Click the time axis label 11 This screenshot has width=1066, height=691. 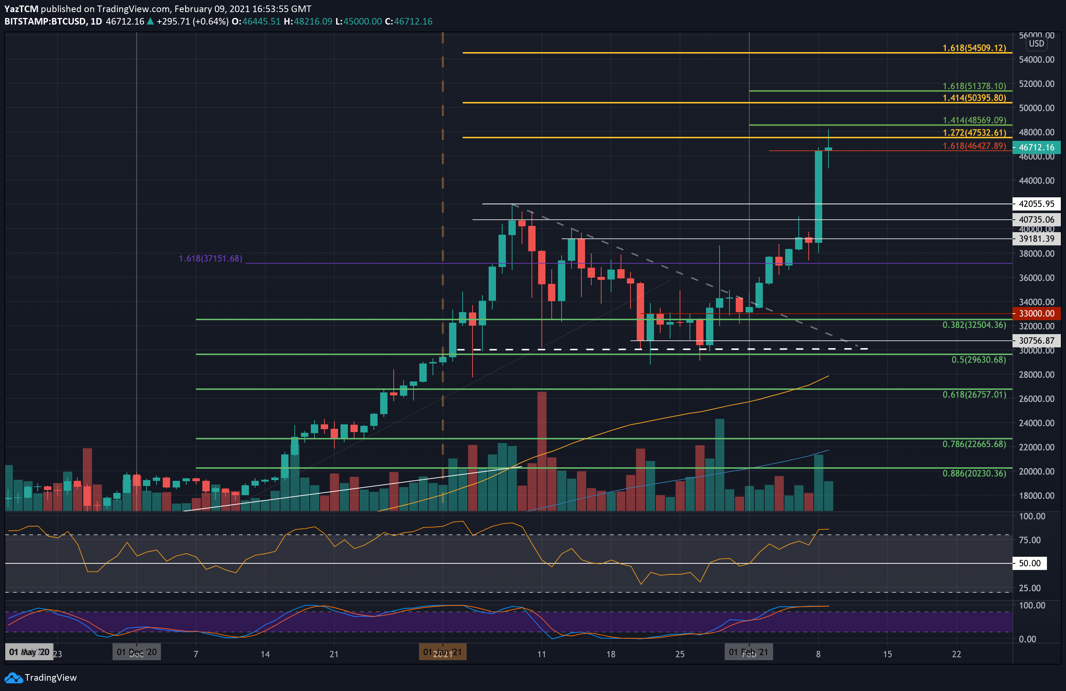[541, 654]
